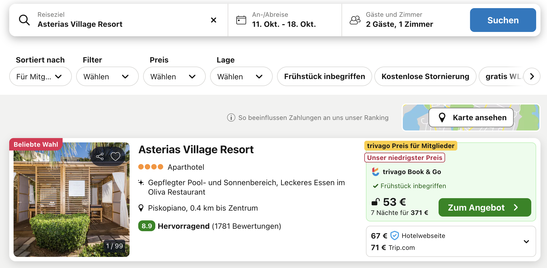Select the 71 € Trip.com offer
This screenshot has width=547, height=268.
393,247
